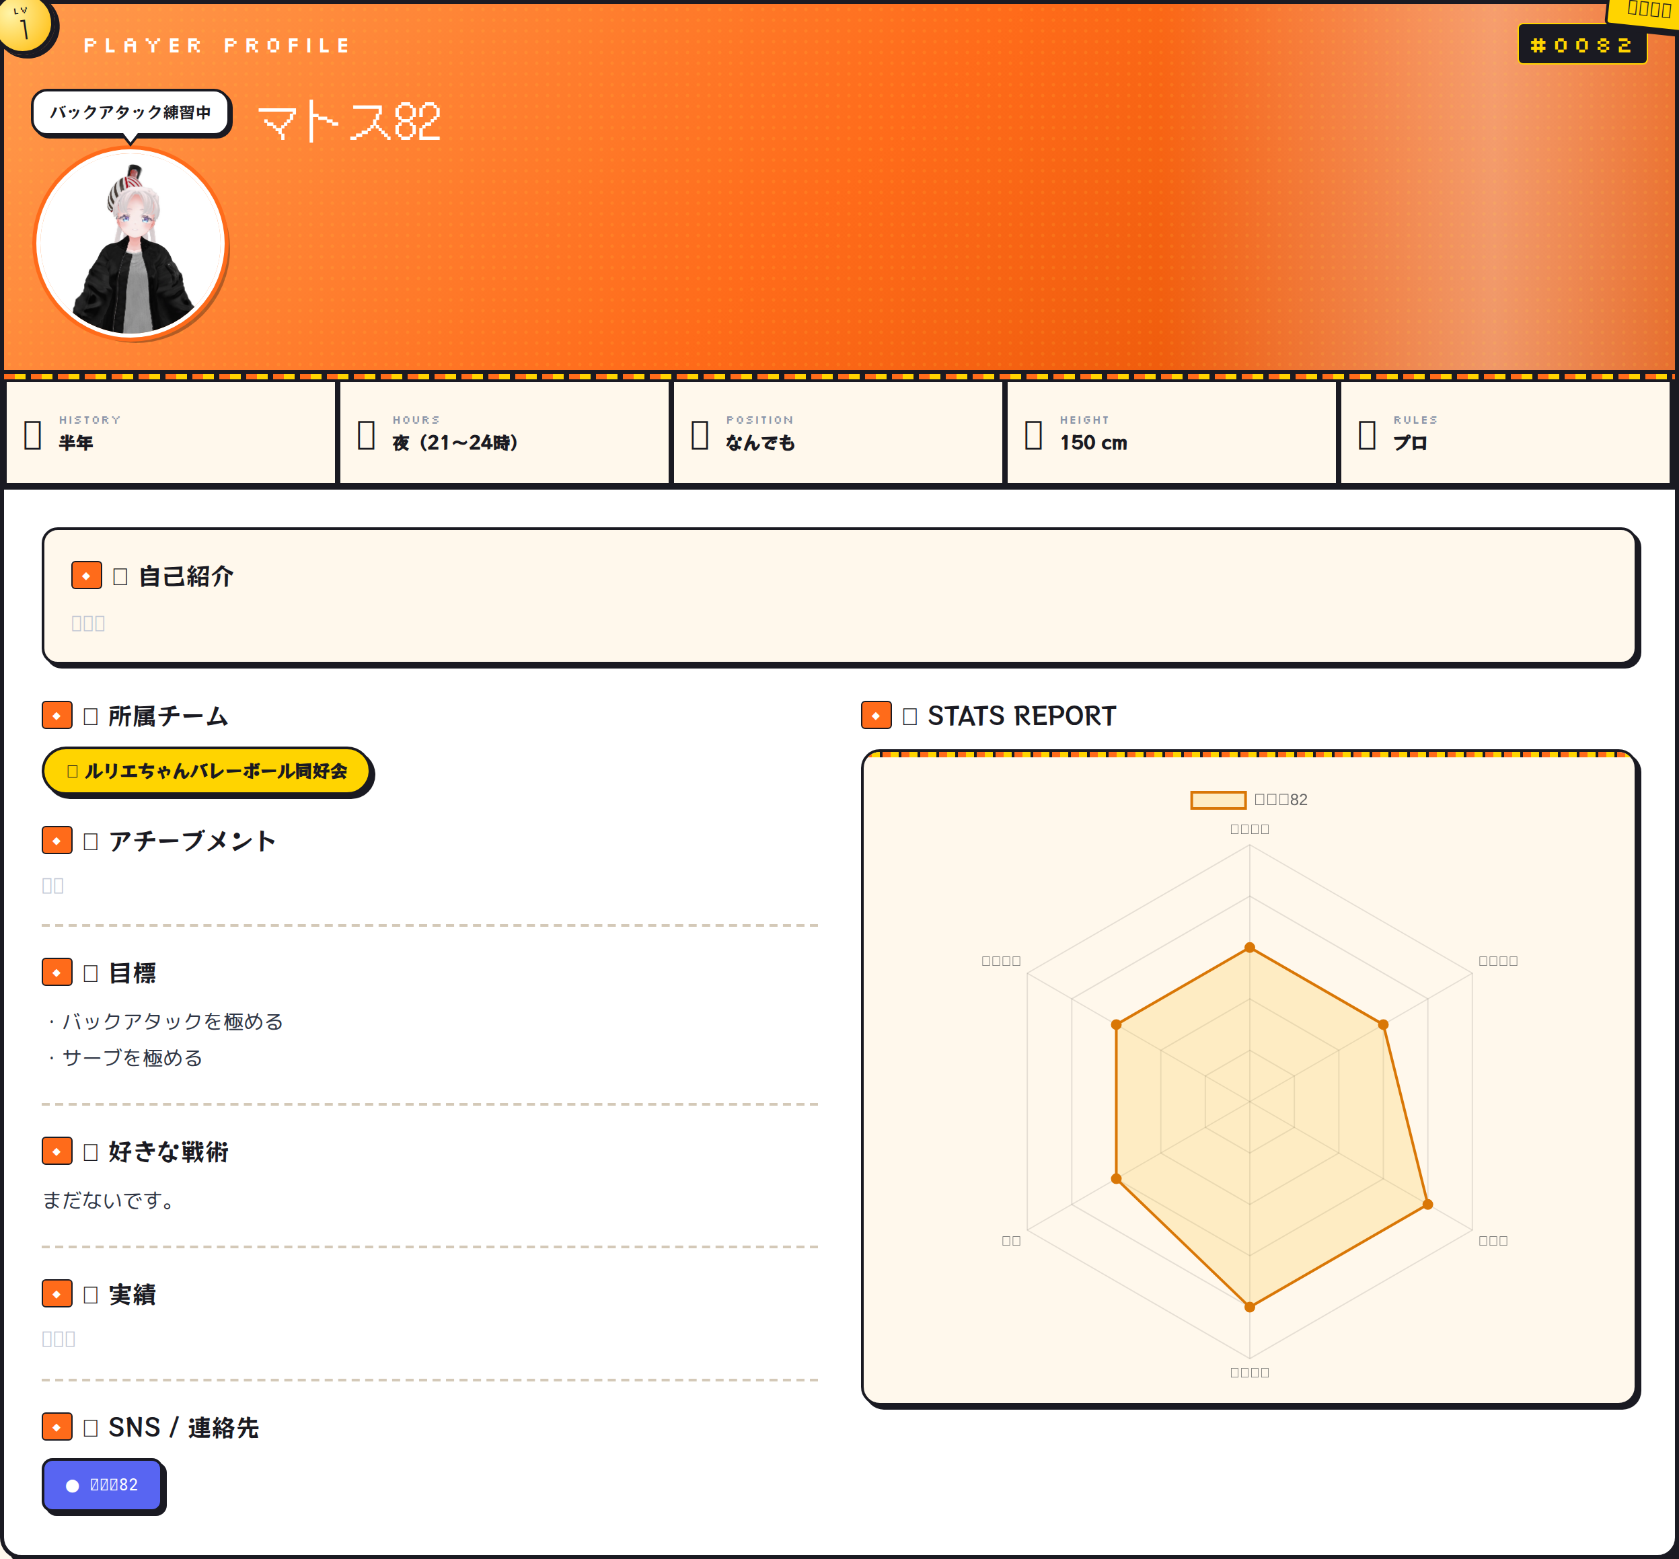The width and height of the screenshot is (1679, 1559).
Task: Open the ルリエちゃんバレーボール同好会 team badge
Action: (207, 771)
